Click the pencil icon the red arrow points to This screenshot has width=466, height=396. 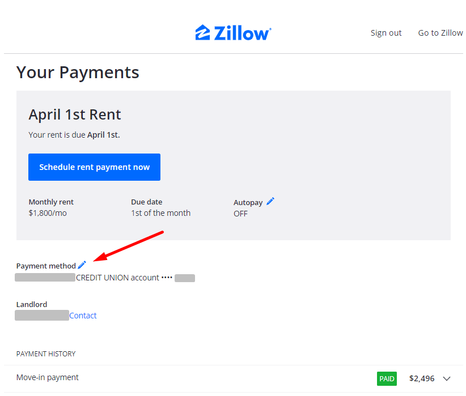82,265
